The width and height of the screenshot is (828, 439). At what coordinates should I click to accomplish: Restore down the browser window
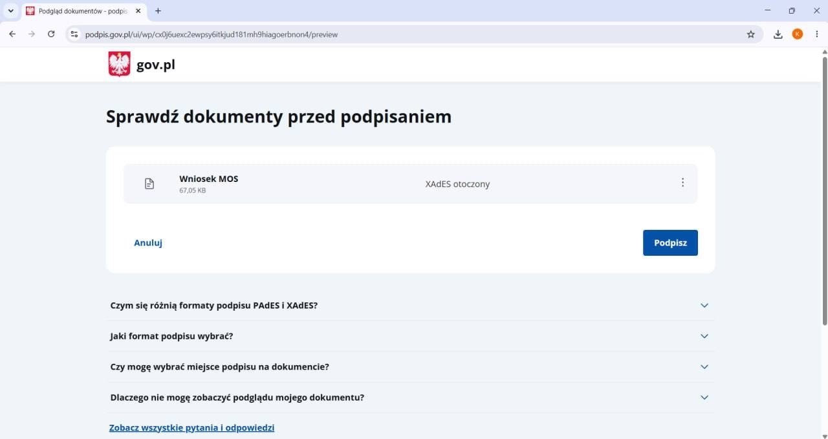tap(792, 10)
